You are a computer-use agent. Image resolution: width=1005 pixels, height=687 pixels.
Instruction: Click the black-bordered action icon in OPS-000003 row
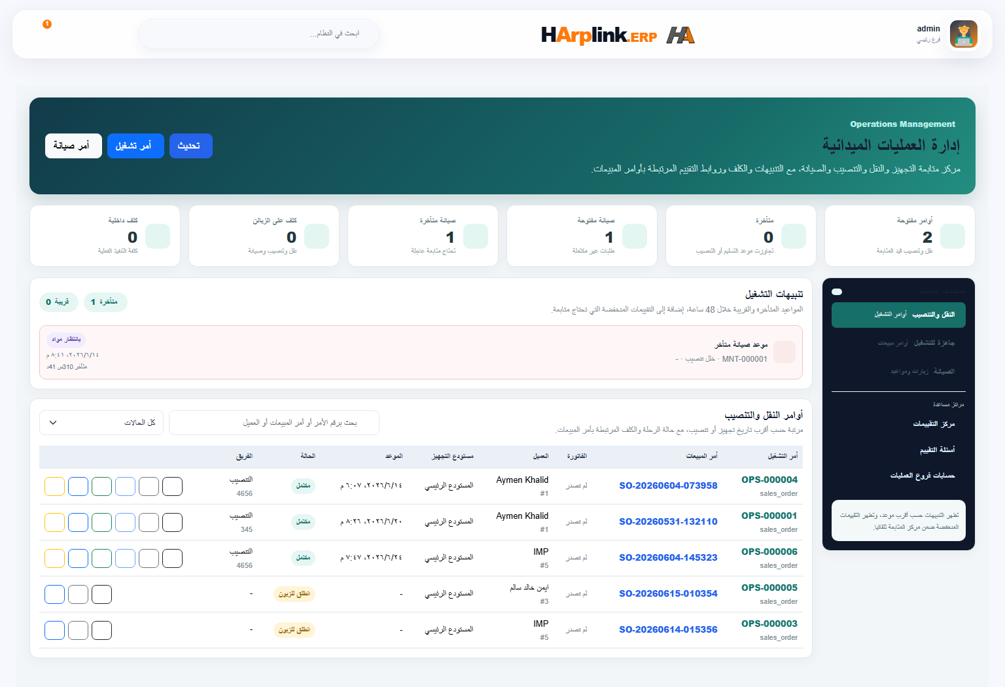click(x=102, y=630)
